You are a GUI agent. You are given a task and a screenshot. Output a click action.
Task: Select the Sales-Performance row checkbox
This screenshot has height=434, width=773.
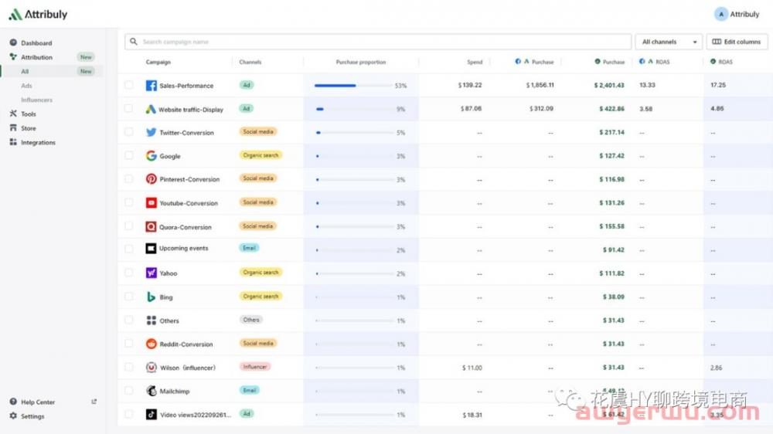128,85
